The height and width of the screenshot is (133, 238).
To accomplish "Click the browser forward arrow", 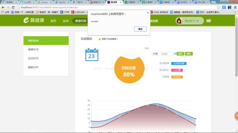I will click(x=8, y=7).
